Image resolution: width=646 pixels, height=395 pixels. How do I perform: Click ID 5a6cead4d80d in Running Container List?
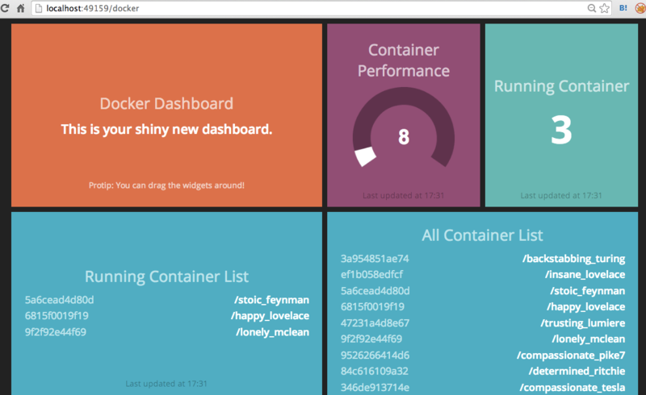(x=59, y=300)
